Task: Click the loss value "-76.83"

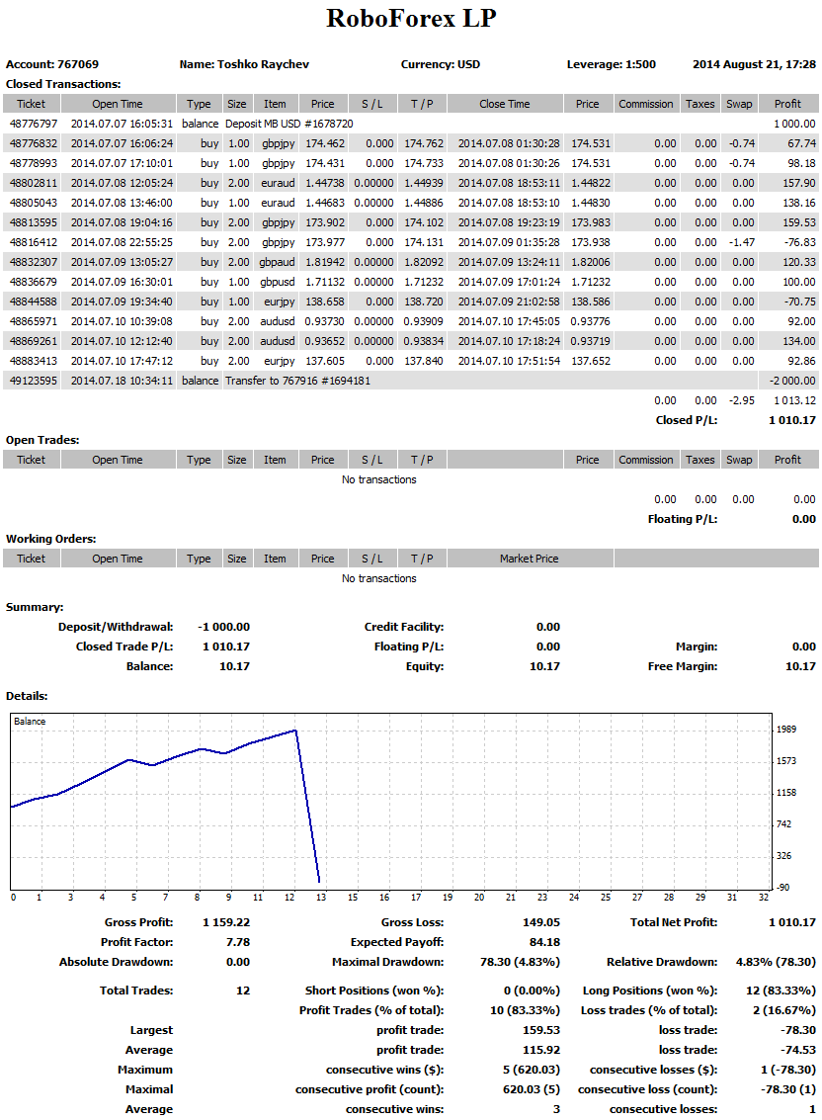Action: click(800, 242)
